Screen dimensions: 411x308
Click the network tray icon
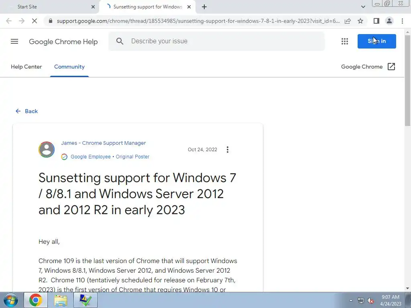361,300
